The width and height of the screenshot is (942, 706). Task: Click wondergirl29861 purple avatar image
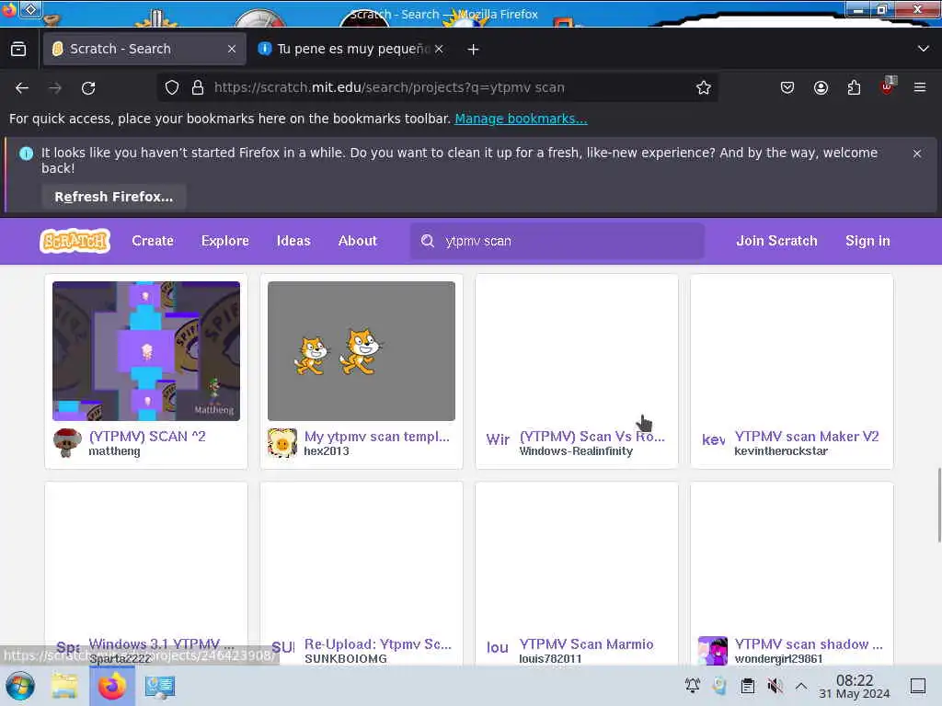713,651
